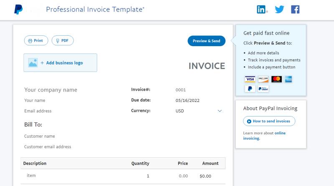This screenshot has width=334, height=186.
Task: Print the invoice using Print button
Action: [36, 40]
